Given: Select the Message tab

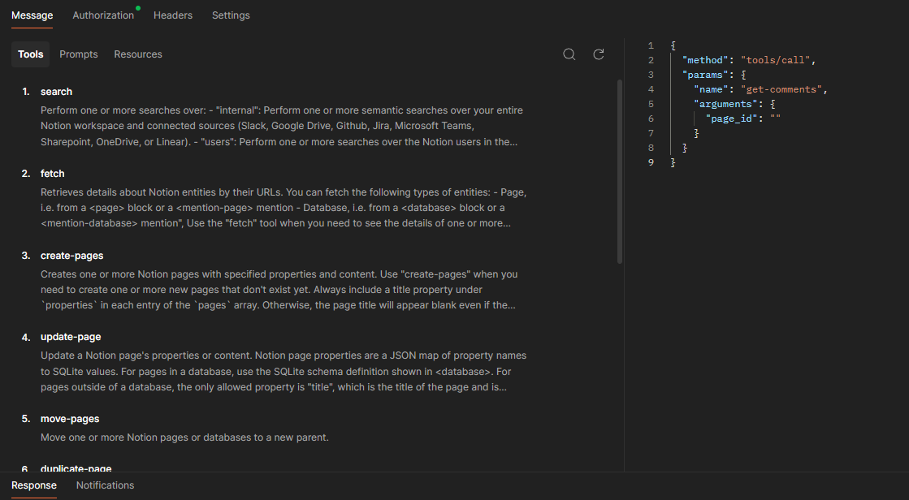Looking at the screenshot, I should [31, 15].
